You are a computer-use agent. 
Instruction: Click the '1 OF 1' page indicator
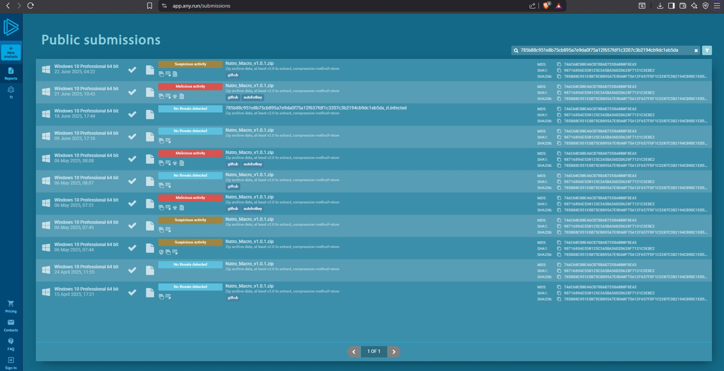[x=374, y=352]
